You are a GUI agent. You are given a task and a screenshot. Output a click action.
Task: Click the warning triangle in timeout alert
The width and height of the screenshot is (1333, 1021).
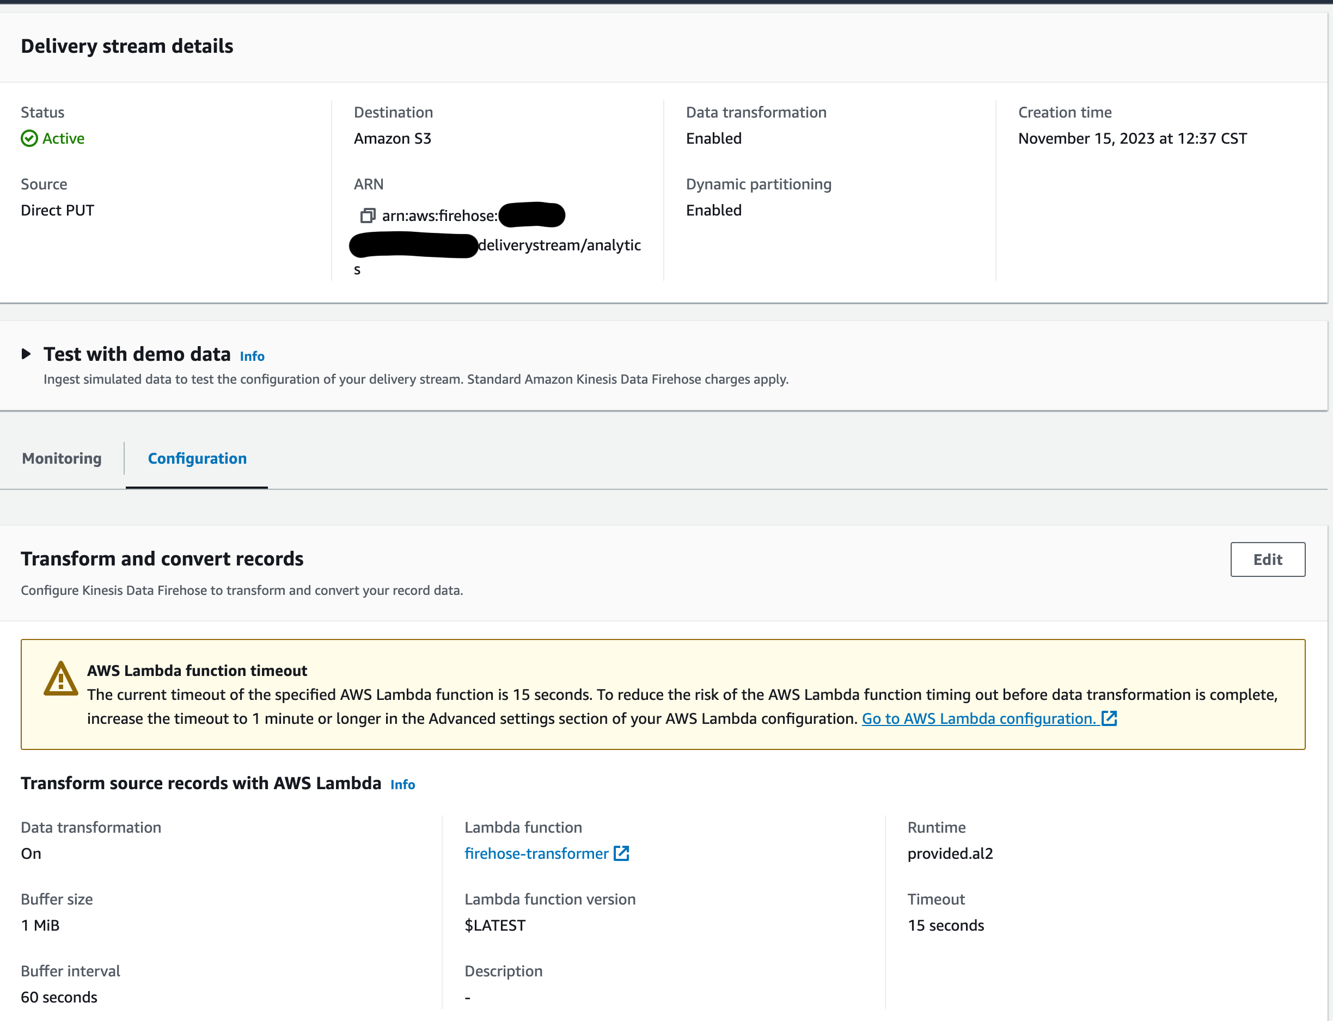coord(60,679)
